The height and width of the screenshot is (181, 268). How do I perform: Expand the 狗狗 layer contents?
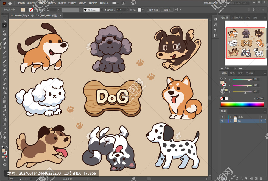tap(231, 117)
